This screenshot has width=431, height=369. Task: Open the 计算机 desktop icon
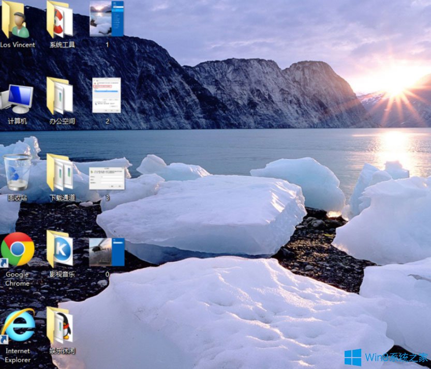(x=17, y=99)
